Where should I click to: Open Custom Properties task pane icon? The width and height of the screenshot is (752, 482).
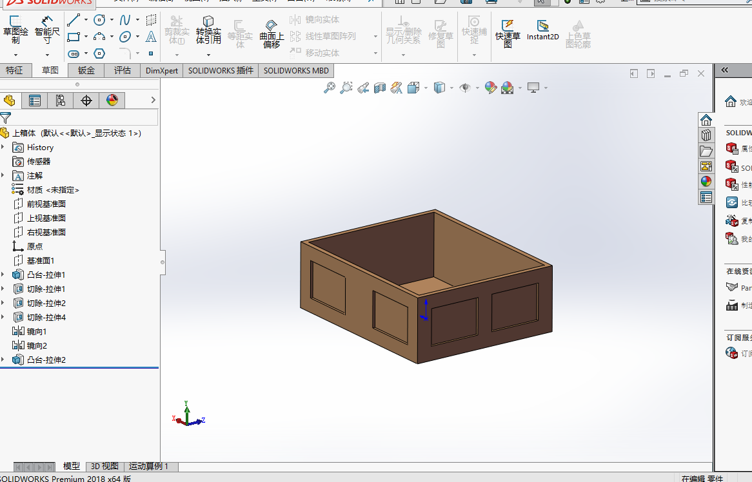point(706,197)
